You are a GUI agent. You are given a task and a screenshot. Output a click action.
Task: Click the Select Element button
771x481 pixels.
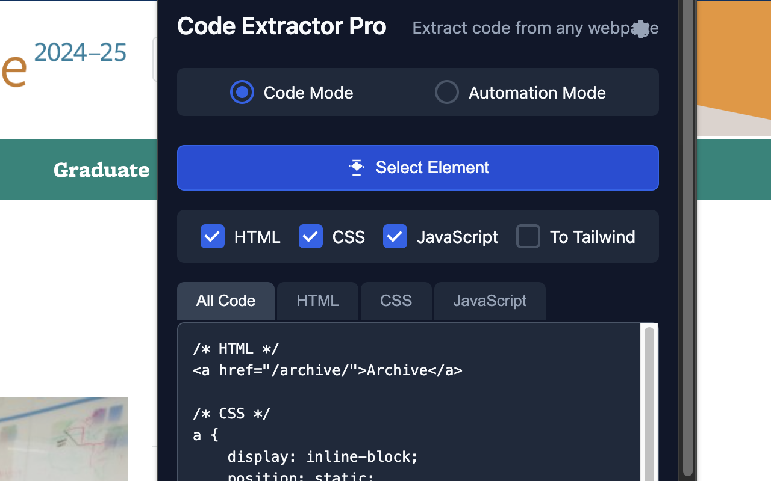[418, 168]
